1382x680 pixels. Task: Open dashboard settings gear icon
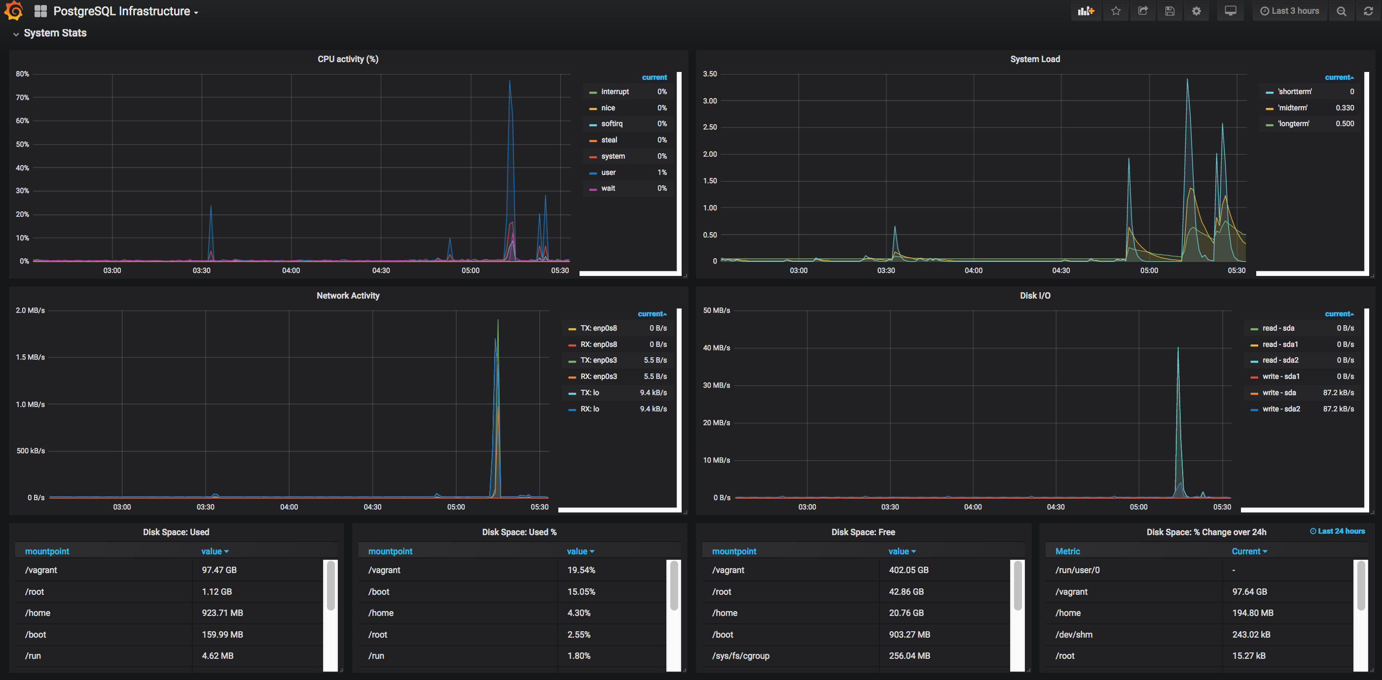(1197, 11)
